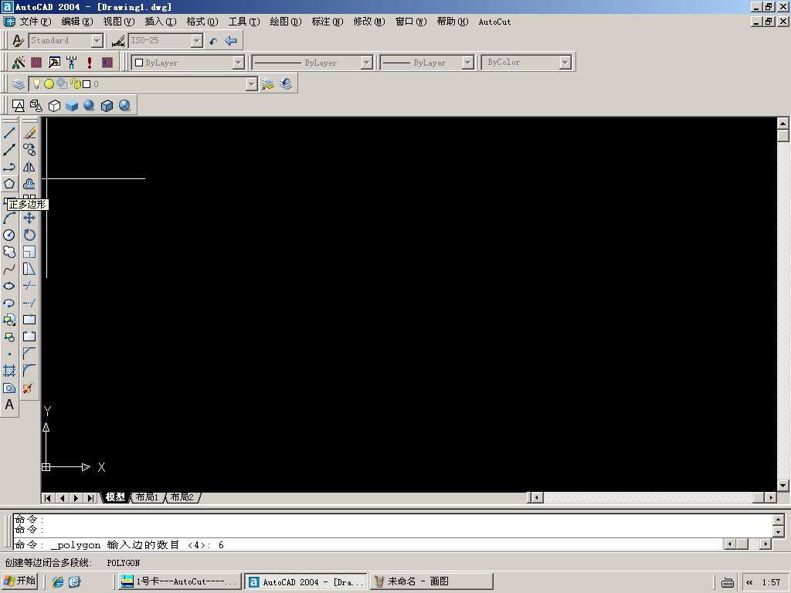The height and width of the screenshot is (593, 791).
Task: Switch to the 布局1 layout tab
Action: tap(147, 497)
